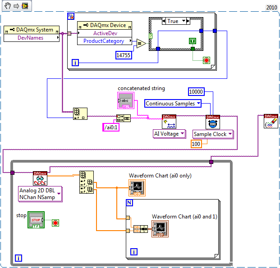Click the DAQmx Timing VI
The width and height of the screenshot is (280, 268).
coord(213,122)
